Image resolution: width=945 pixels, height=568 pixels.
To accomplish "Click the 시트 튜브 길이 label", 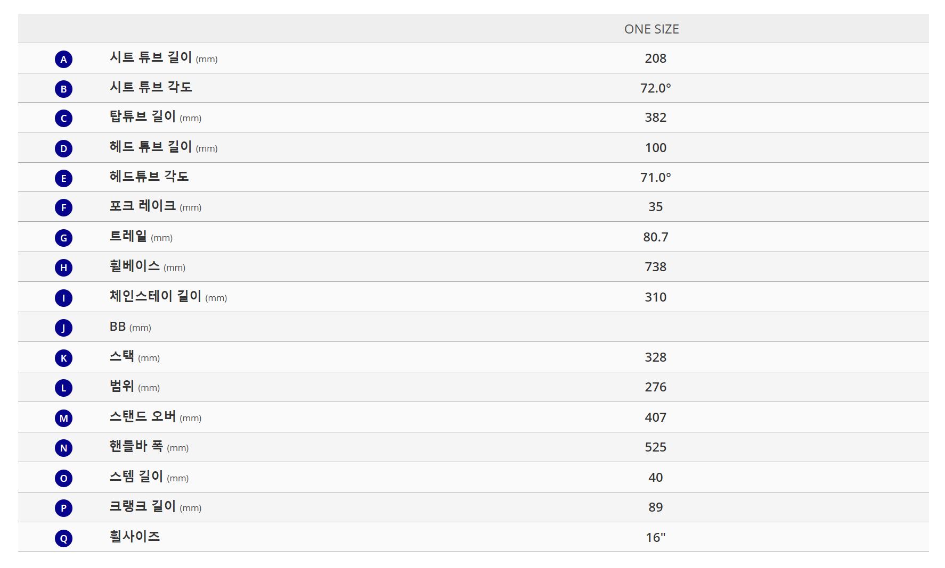I will coord(151,57).
